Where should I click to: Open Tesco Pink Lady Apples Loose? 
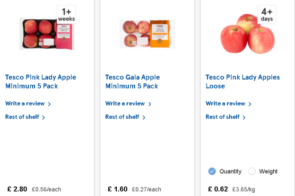[x=243, y=81]
